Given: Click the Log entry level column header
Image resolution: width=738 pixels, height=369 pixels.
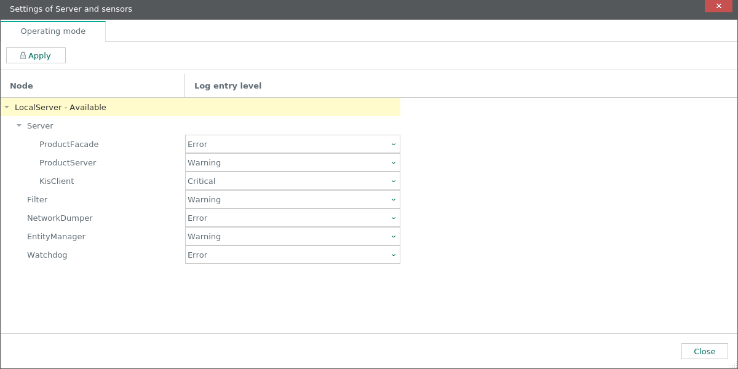Looking at the screenshot, I should click(x=227, y=85).
